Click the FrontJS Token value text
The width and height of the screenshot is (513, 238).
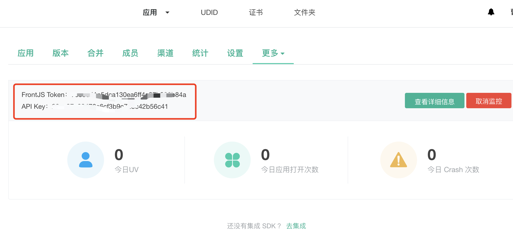(128, 95)
